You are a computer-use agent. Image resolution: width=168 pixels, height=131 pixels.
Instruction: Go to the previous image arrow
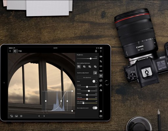[x=39, y=116]
